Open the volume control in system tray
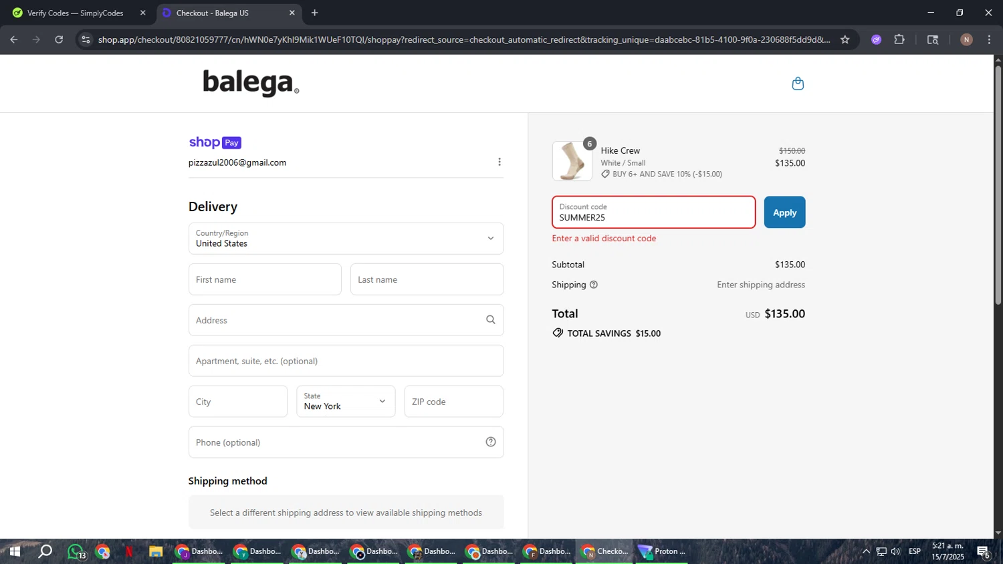 896,552
